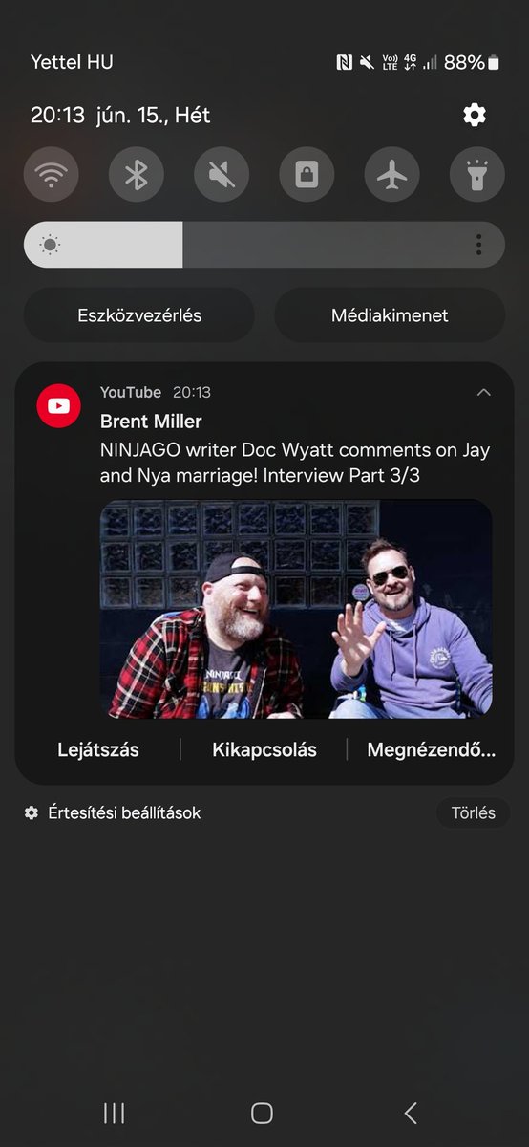
Task: Tap the home navigation button
Action: point(262,1113)
